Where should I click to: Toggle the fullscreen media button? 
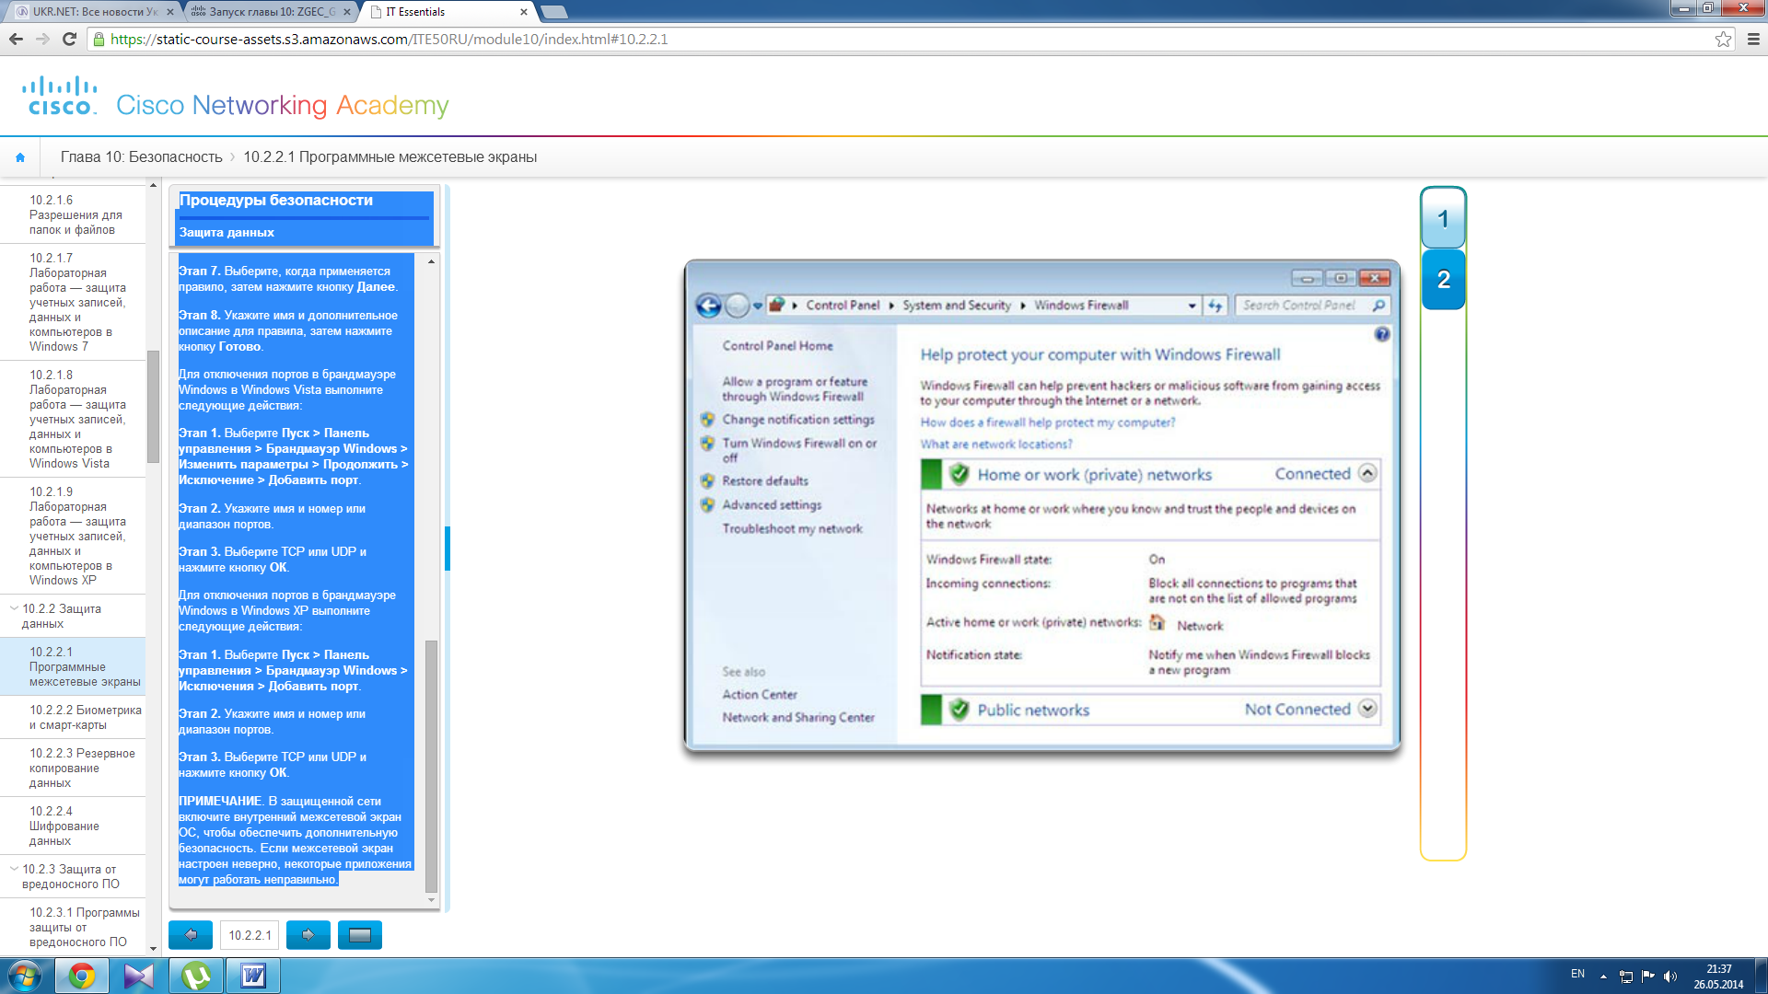click(360, 935)
